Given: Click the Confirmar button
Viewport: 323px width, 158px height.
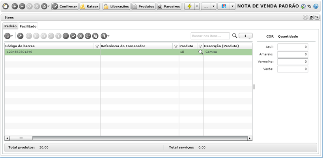Looking at the screenshot, I should tap(65, 6).
